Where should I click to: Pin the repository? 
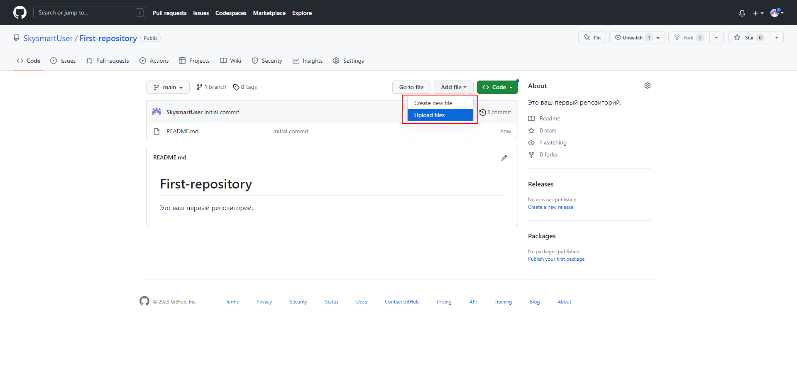point(592,37)
